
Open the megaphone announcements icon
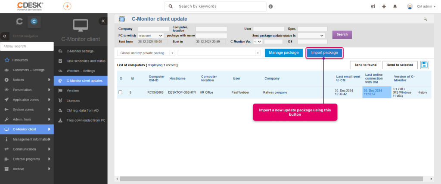[373, 6]
